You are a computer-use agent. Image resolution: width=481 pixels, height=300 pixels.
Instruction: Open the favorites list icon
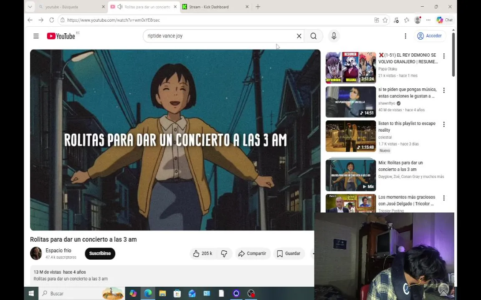tap(407, 20)
